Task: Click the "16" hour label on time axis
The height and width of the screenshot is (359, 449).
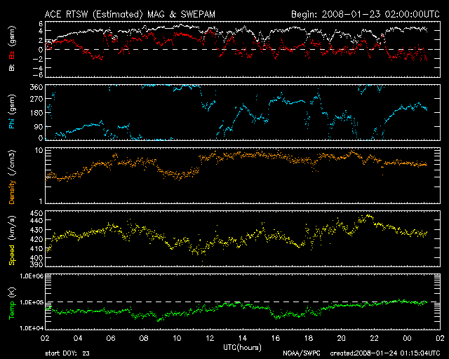Action: (x=276, y=338)
